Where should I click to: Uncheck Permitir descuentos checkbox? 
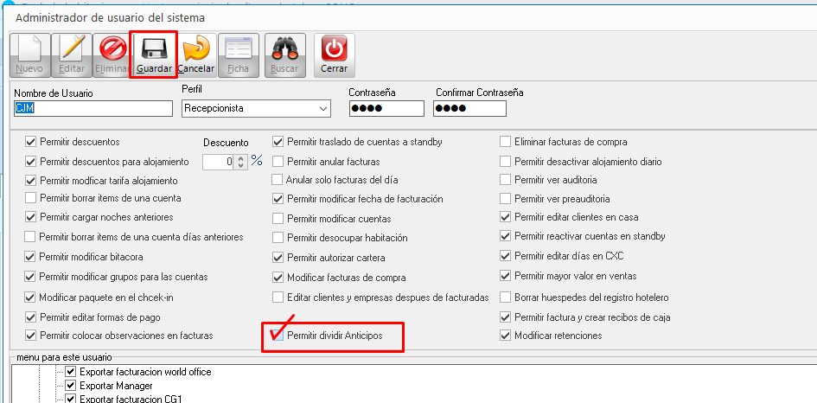32,141
